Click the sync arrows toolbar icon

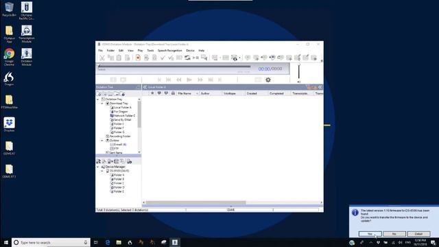click(187, 58)
